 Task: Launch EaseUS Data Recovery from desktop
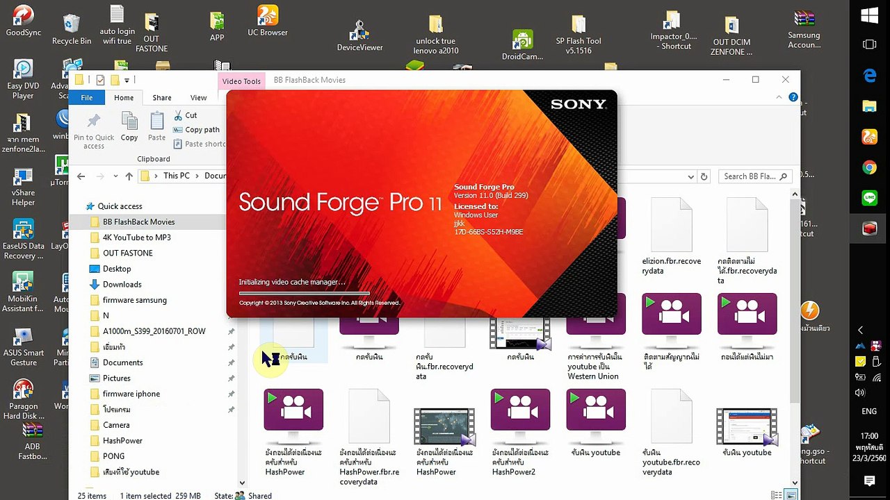pyautogui.click(x=23, y=240)
